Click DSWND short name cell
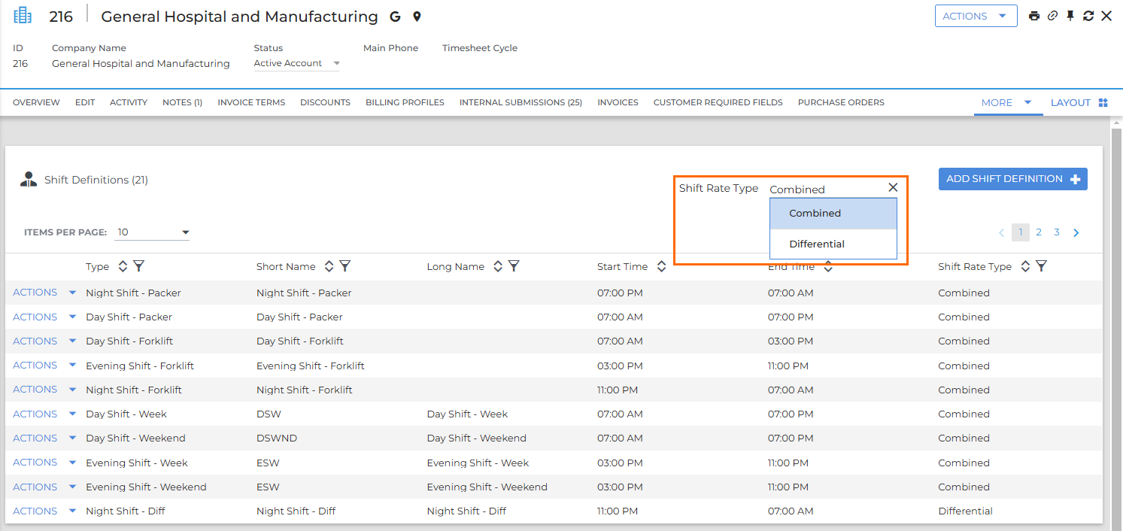Screen dimensions: 1123x531 click(x=275, y=438)
